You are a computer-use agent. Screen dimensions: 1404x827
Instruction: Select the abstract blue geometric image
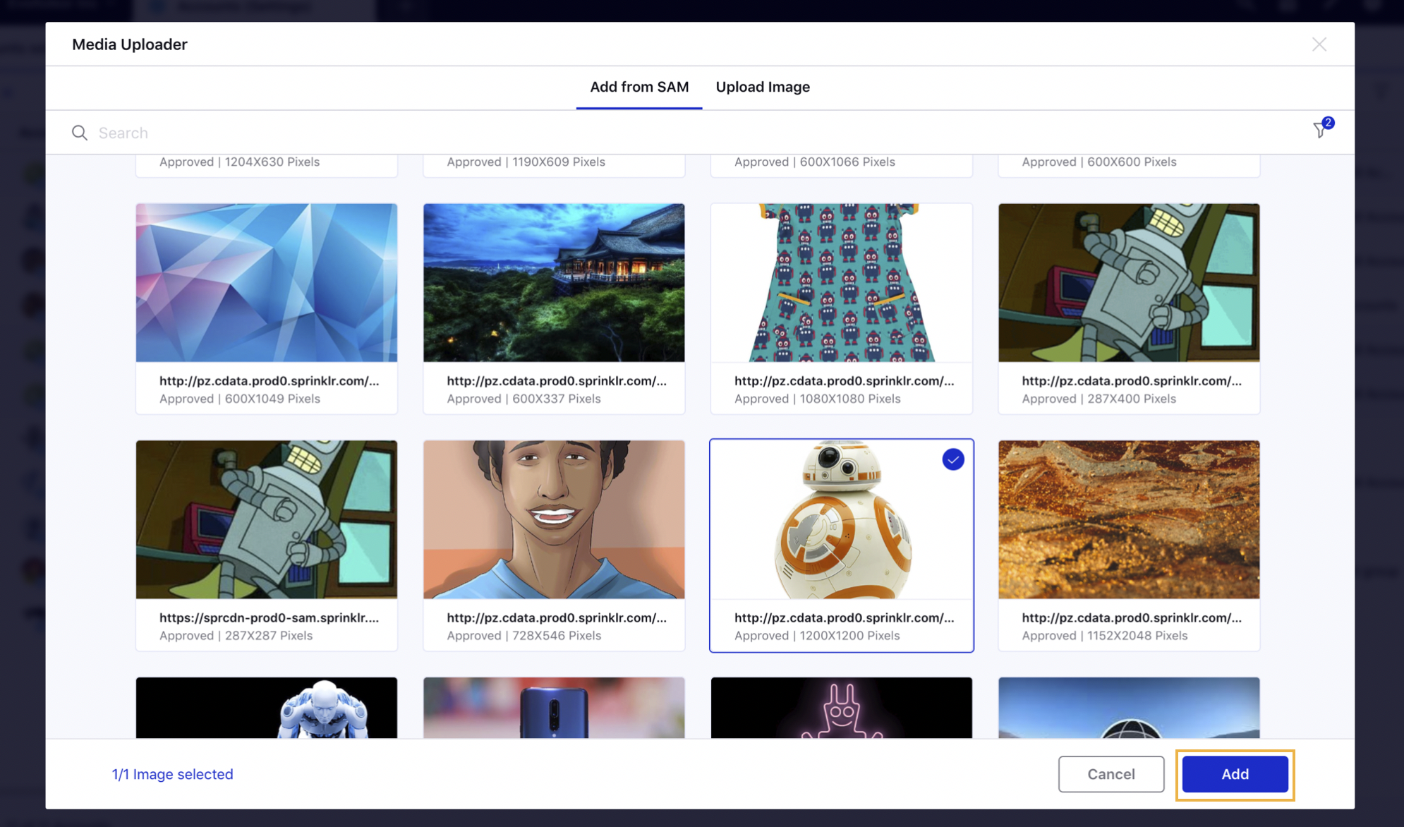click(x=267, y=282)
